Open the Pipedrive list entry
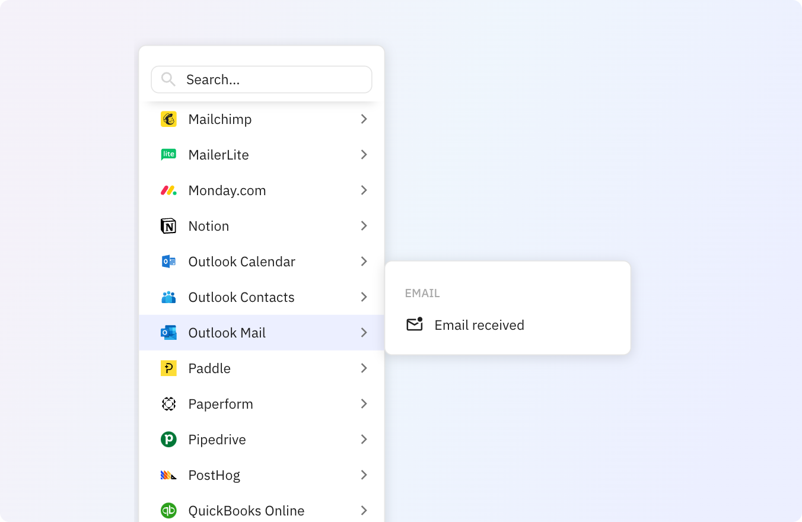 (262, 440)
